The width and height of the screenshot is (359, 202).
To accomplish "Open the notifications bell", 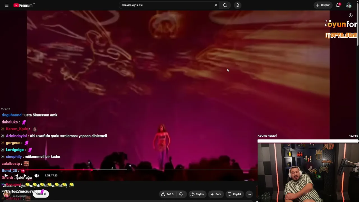I will (338, 5).
